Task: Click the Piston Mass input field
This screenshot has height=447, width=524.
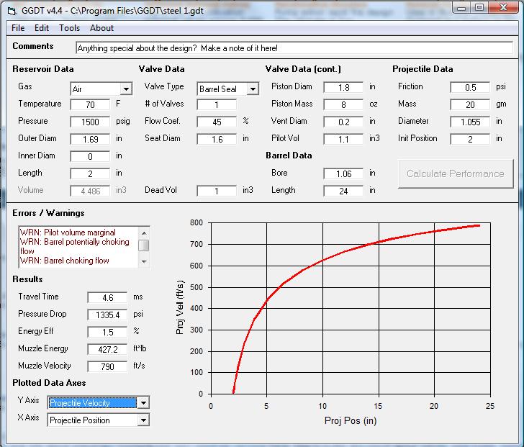Action: [x=343, y=104]
